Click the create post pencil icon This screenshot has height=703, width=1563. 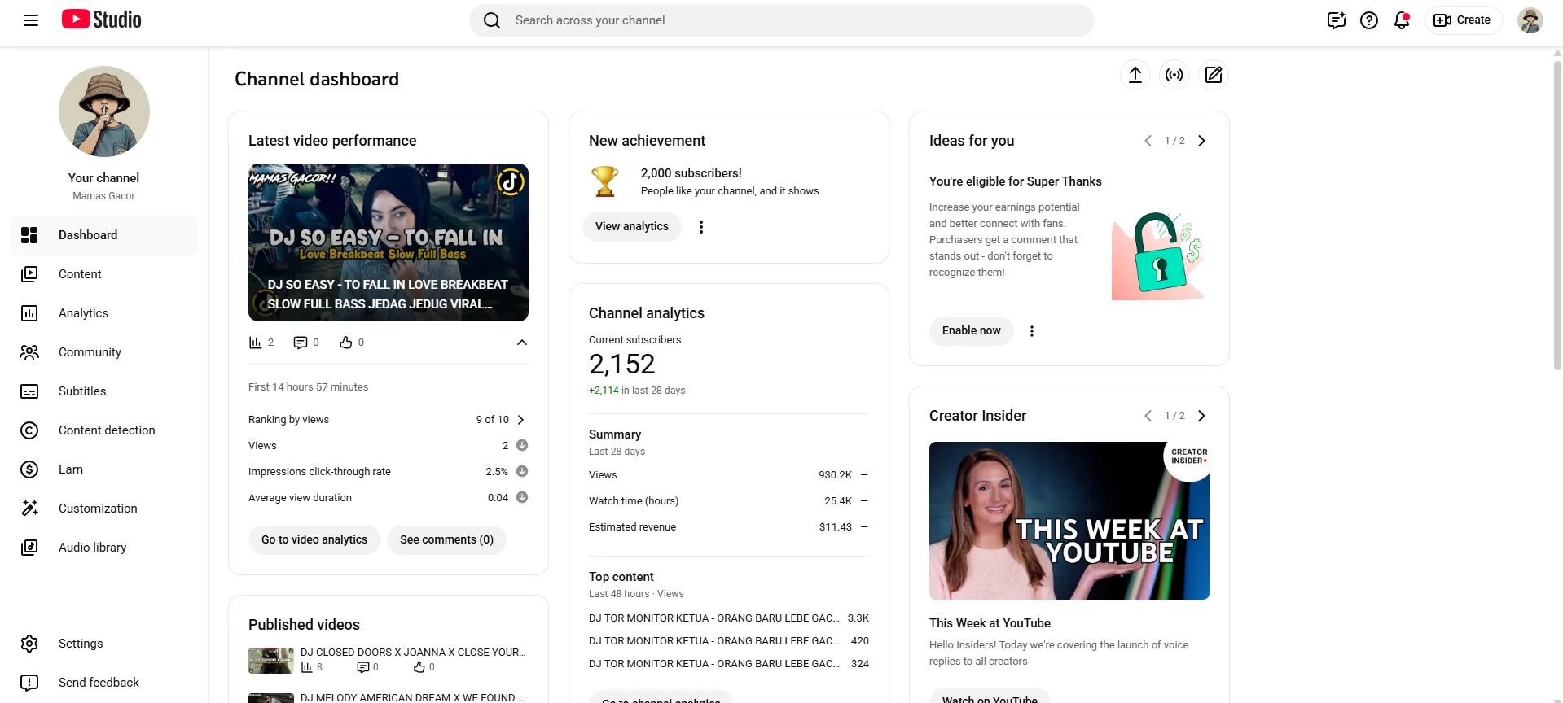1214,75
